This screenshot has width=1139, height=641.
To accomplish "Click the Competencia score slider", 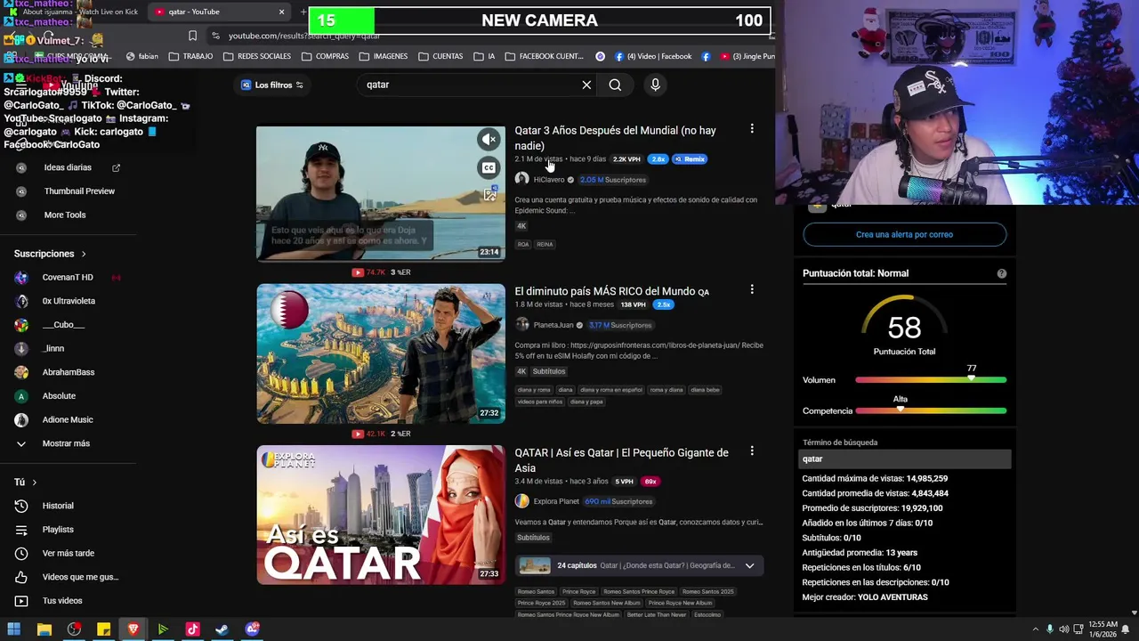I will point(931,410).
